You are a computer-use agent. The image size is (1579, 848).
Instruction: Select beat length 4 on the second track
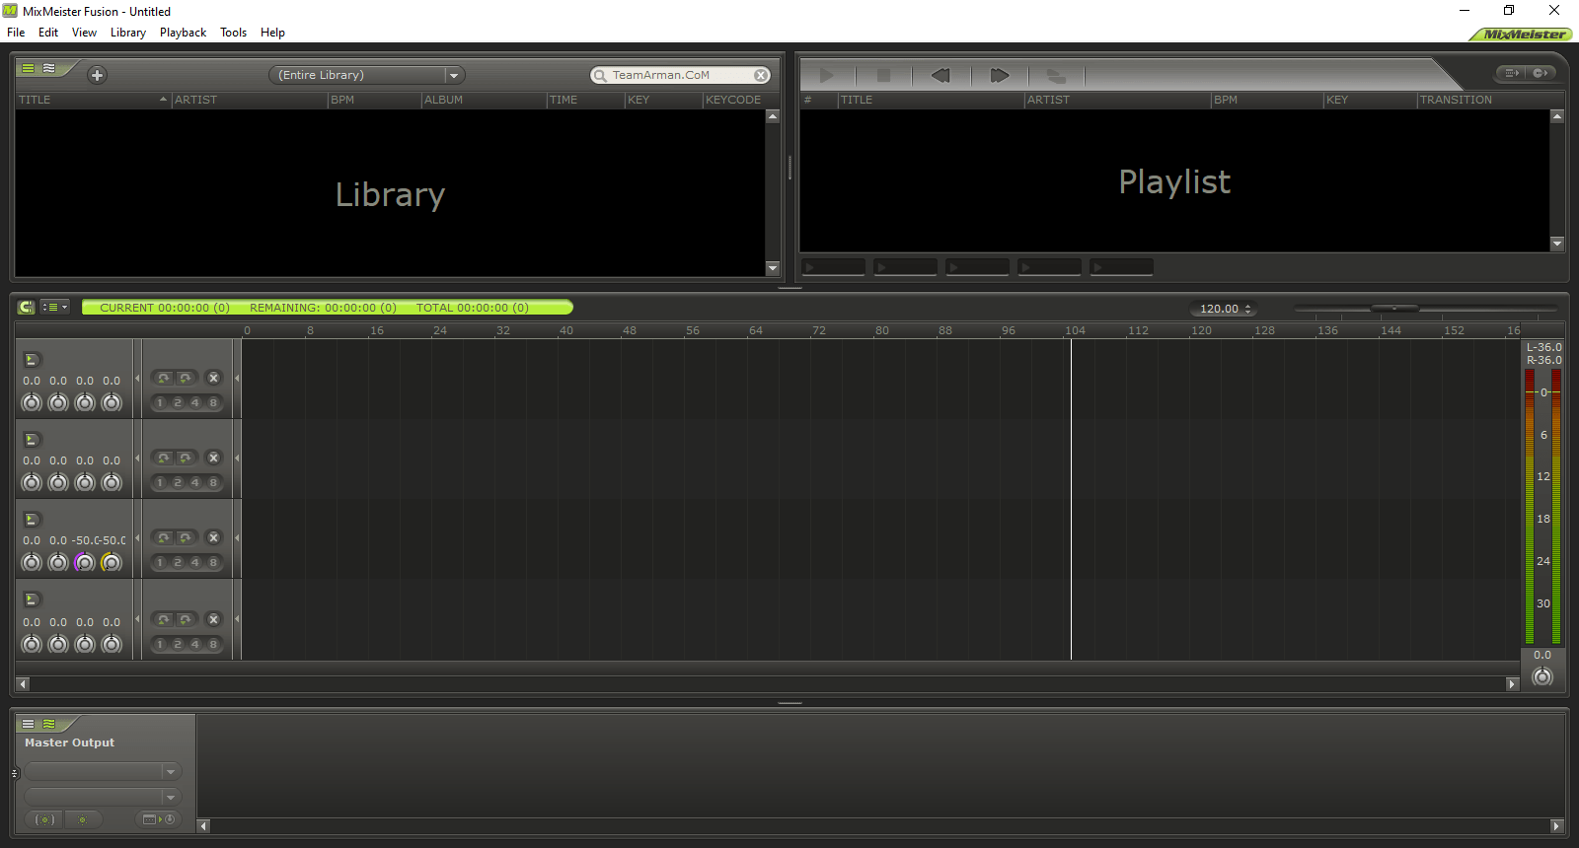point(195,482)
